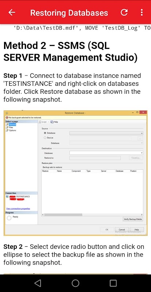Click the Position column header
The image size is (151, 292).
(x=133, y=171)
